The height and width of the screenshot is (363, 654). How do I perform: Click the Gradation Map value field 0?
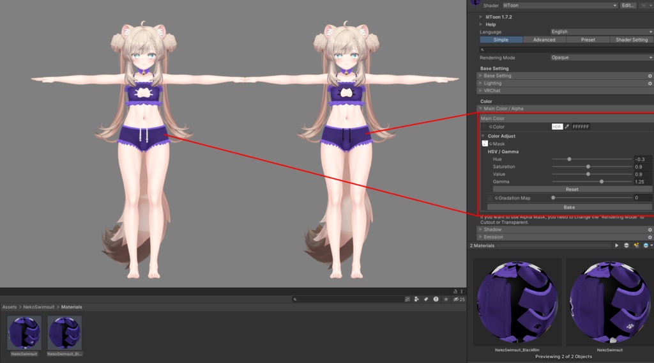[643, 198]
